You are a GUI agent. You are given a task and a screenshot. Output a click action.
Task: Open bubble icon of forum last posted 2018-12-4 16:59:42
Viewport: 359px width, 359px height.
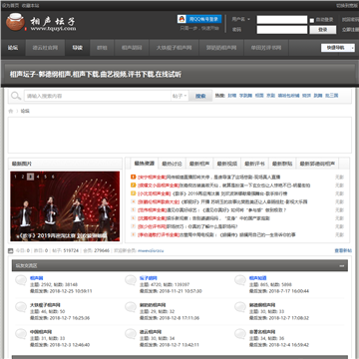tap(240, 334)
